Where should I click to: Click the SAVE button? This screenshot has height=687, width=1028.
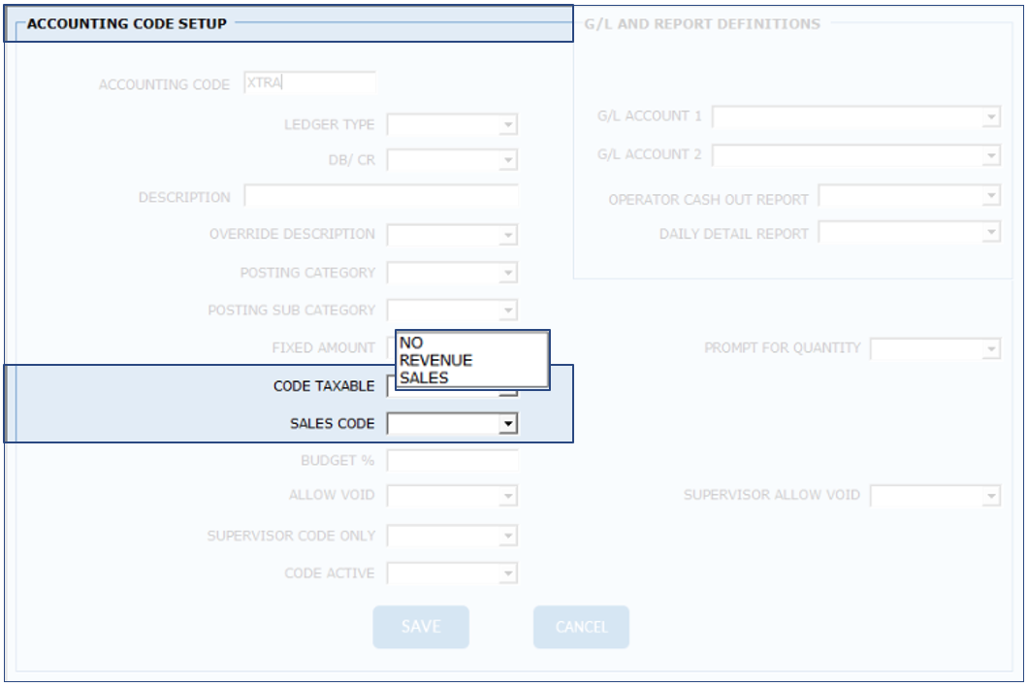click(x=421, y=627)
